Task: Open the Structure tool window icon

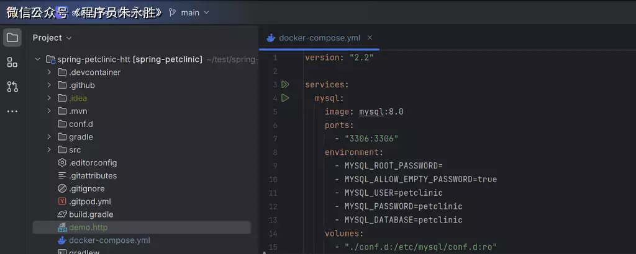Action: click(12, 62)
